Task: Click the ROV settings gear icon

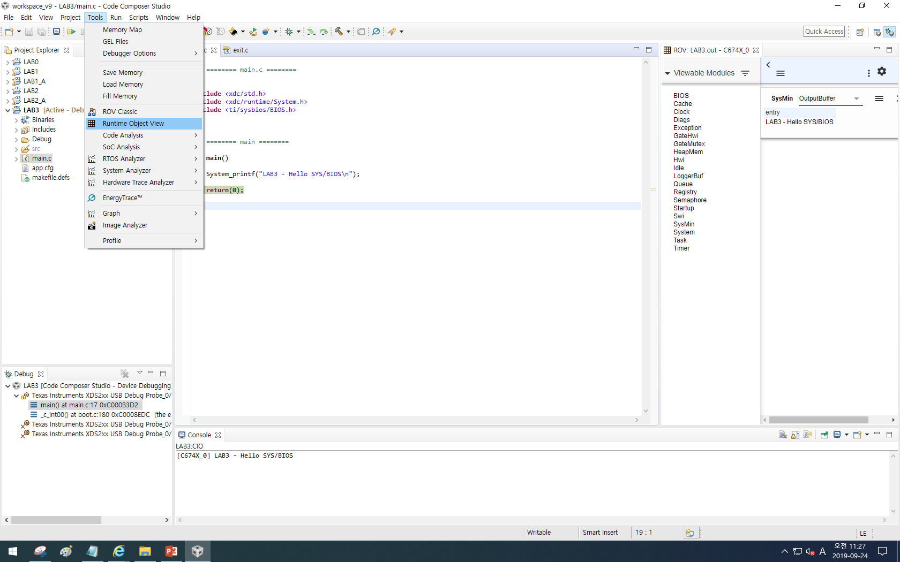Action: coord(882,71)
